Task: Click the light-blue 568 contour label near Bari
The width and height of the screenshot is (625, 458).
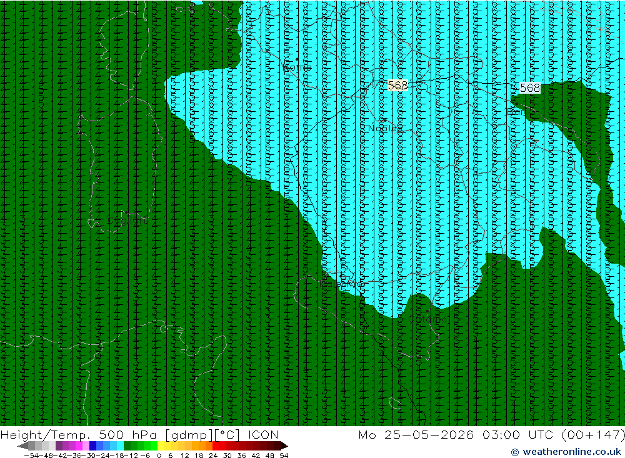Action: coord(530,87)
